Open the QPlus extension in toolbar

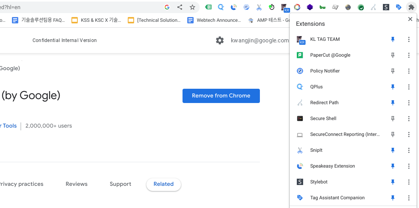[x=221, y=7]
